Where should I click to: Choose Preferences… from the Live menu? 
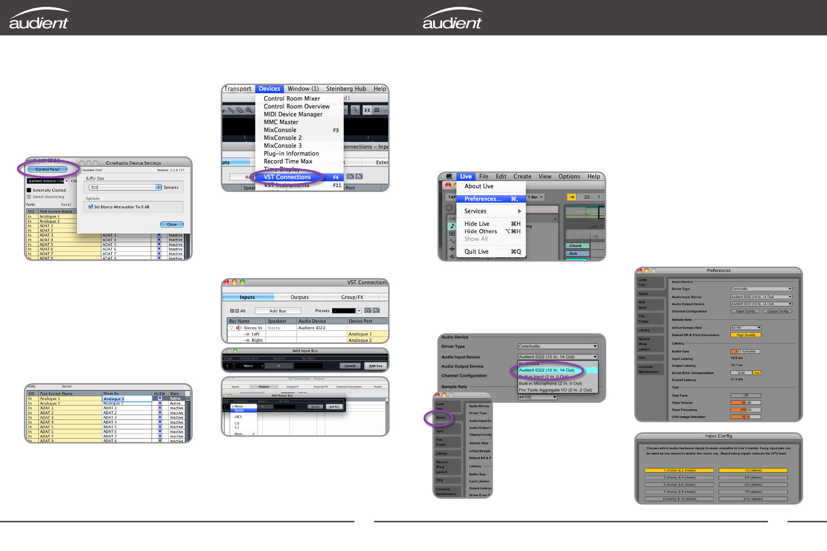point(491,199)
